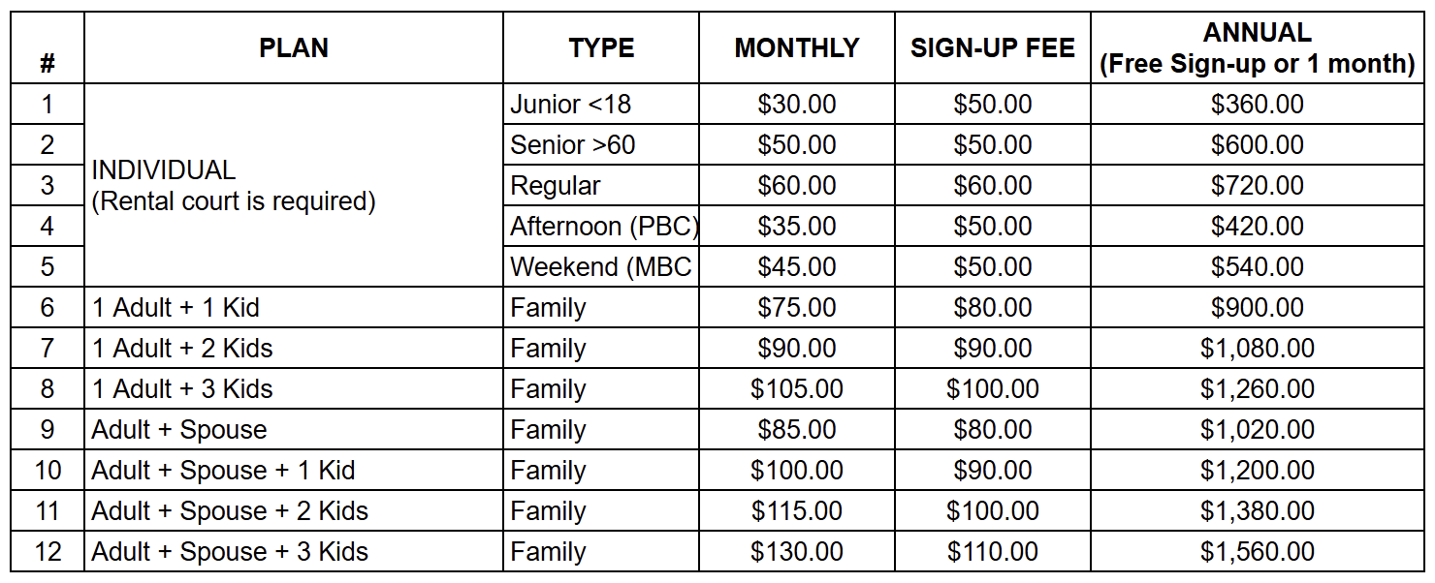1435x583 pixels.
Task: Select the Weekend (MBC type cell
Action: pyautogui.click(x=601, y=267)
